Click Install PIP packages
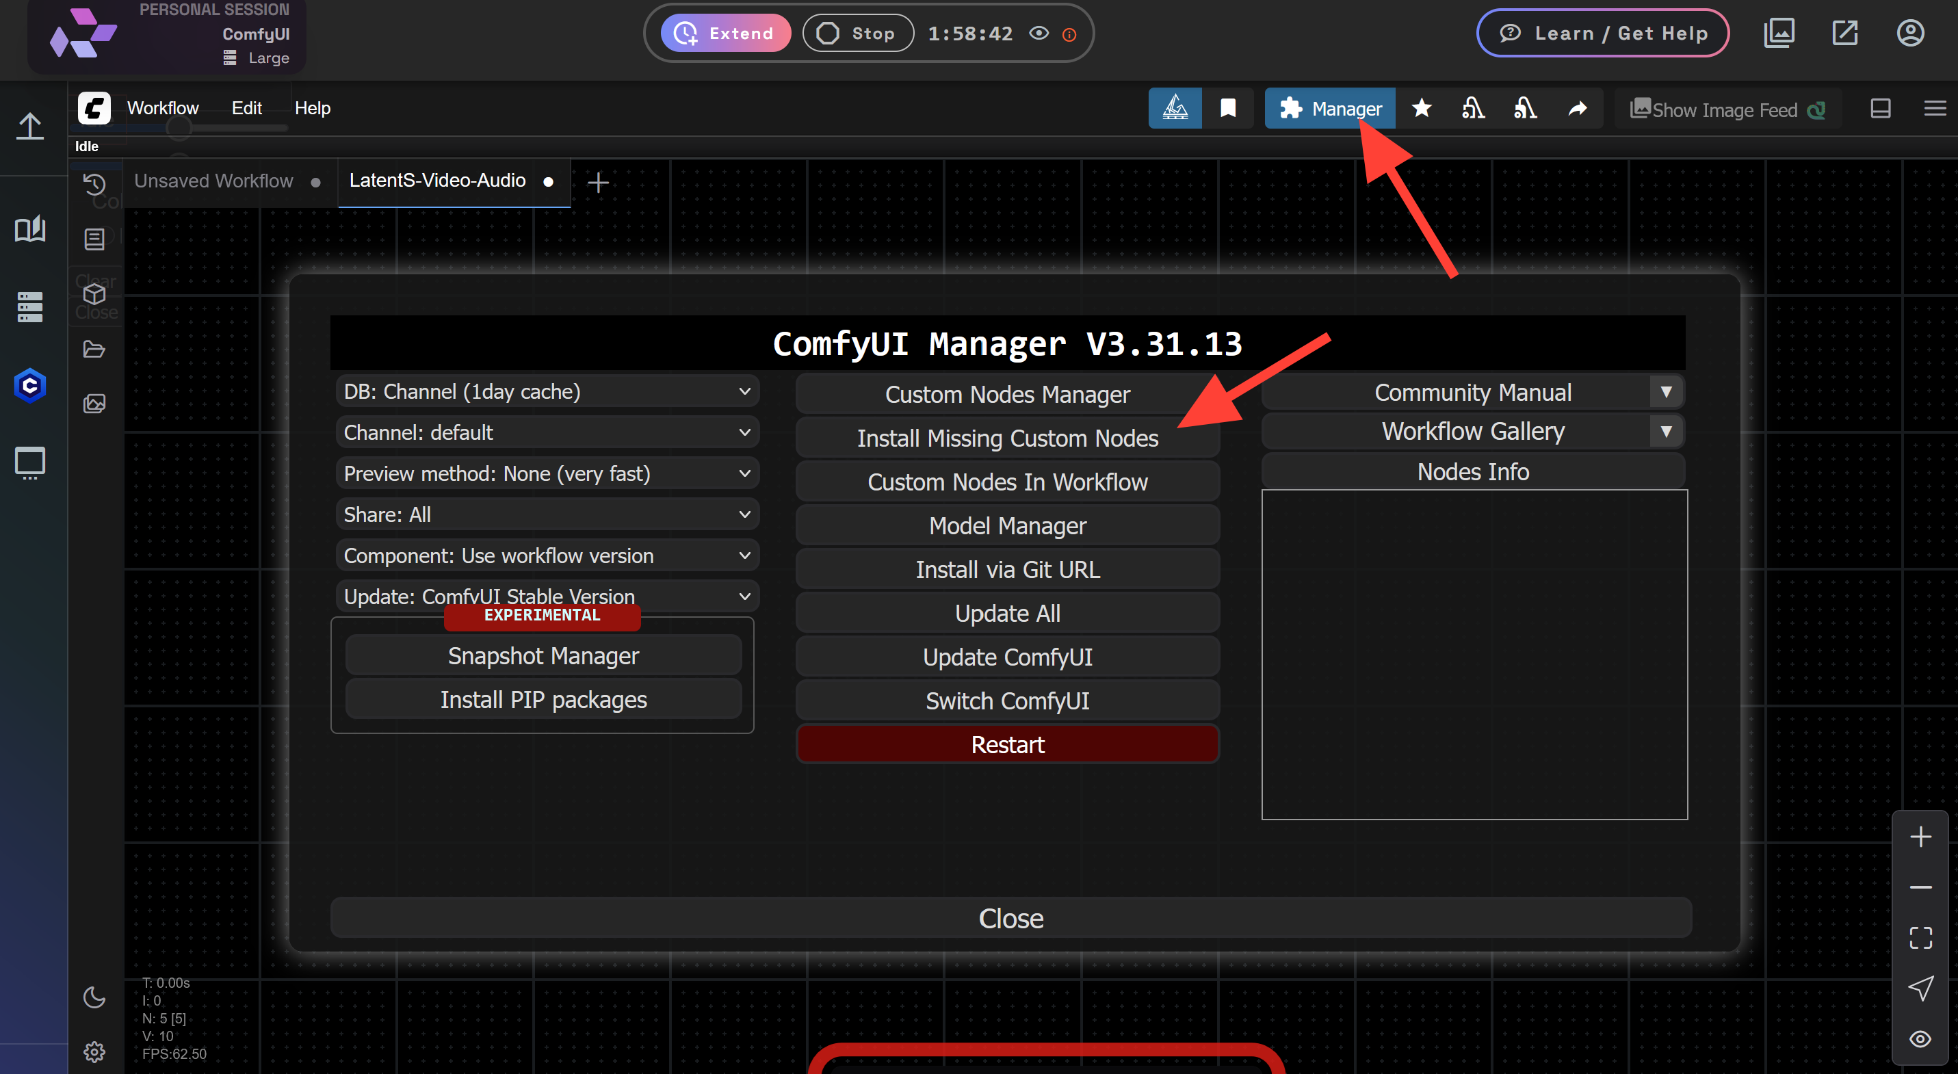The width and height of the screenshot is (1958, 1074). click(543, 699)
